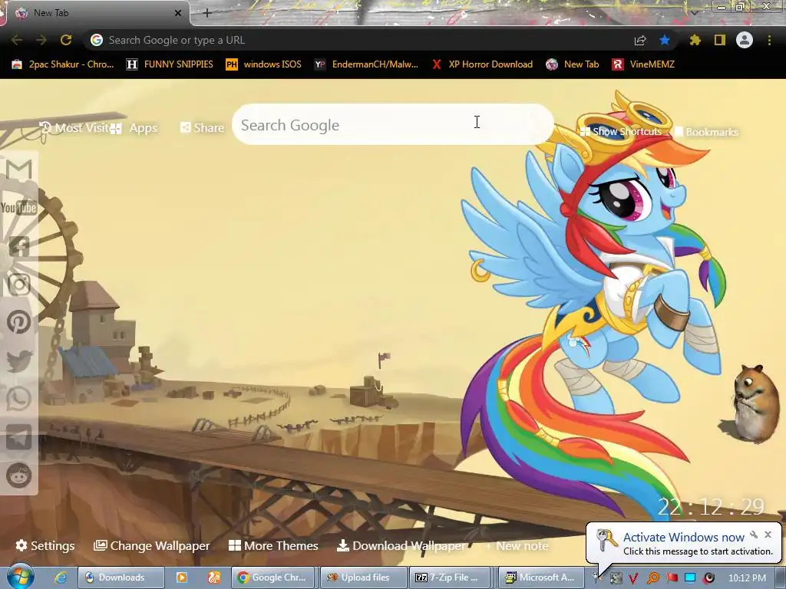Click Change Wallpaper
Image resolution: width=786 pixels, height=589 pixels.
(152, 546)
